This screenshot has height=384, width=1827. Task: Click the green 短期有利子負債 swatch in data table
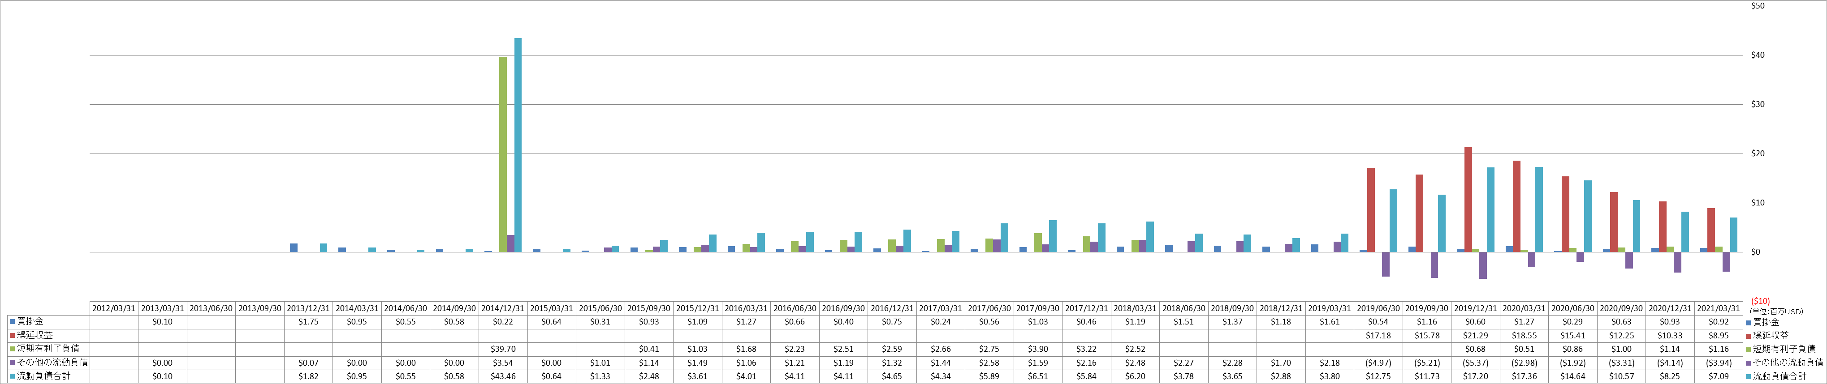[12, 349]
